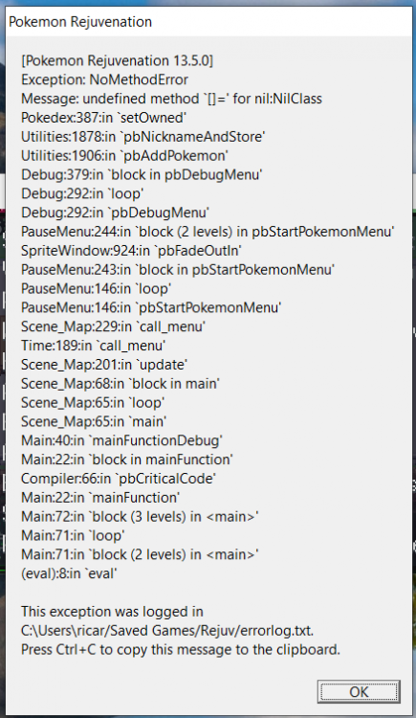Click the Utilities:1906 pbAddPokemon line
Image resolution: width=416 pixels, height=718 pixels.
click(124, 156)
